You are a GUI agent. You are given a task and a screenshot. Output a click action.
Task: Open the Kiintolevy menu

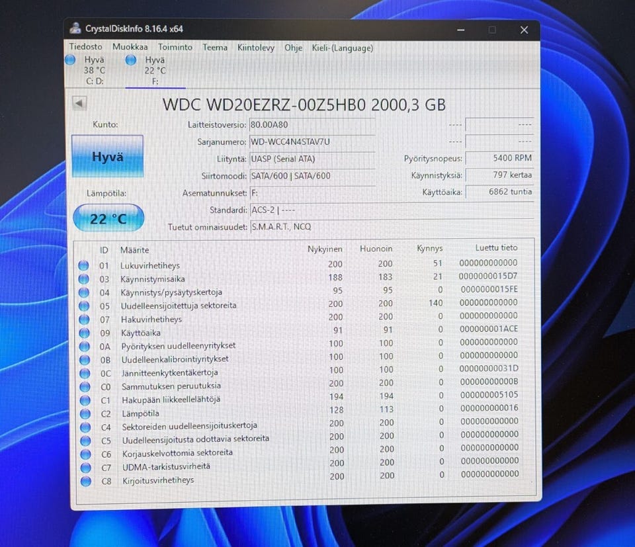point(255,48)
